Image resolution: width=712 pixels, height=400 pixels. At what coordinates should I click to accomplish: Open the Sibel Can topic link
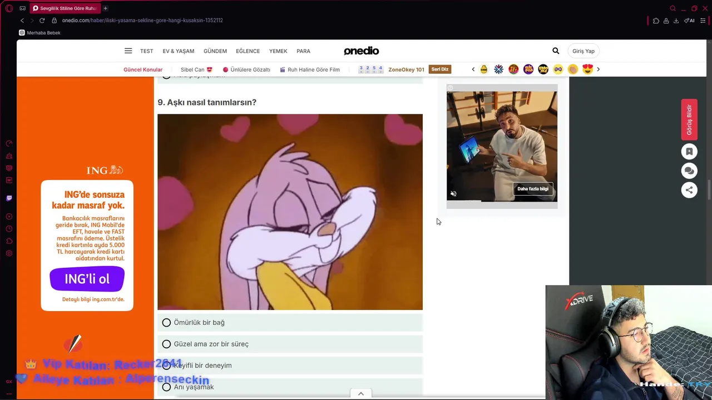click(x=196, y=69)
